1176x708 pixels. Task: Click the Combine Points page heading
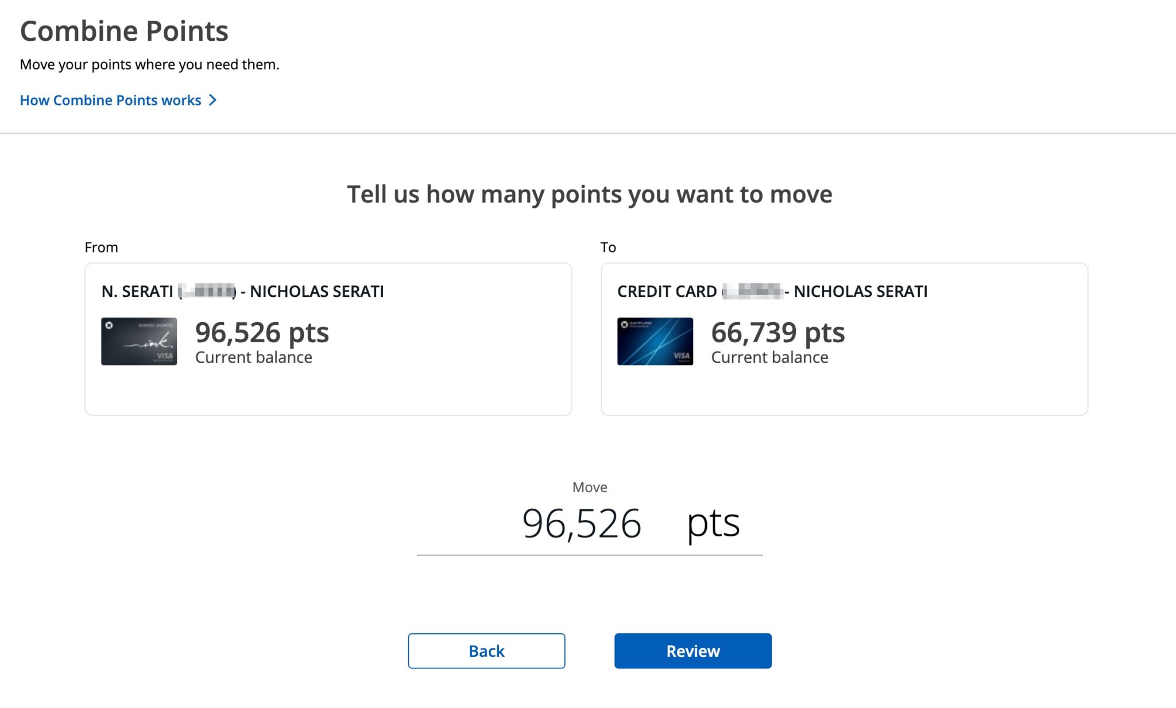tap(124, 31)
